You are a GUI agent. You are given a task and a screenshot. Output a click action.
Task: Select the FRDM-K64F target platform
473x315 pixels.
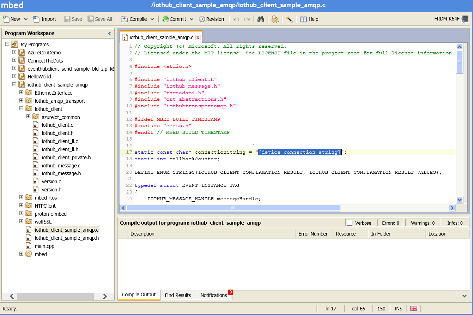[x=451, y=19]
